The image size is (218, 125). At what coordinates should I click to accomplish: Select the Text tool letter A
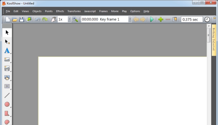click(x=7, y=50)
